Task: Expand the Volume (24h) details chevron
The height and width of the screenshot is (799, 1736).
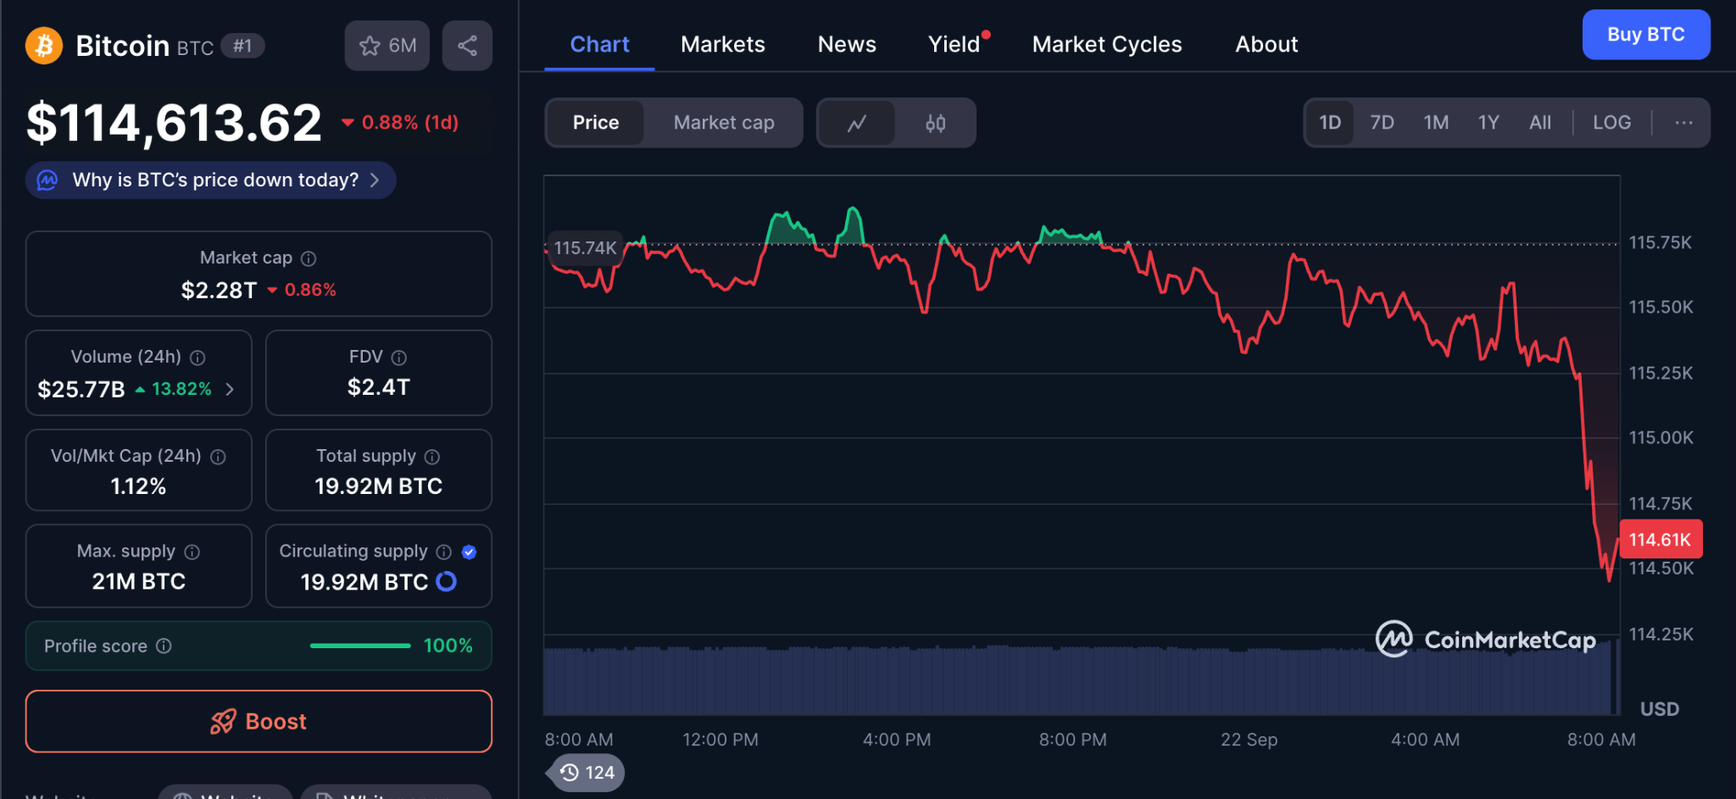Action: click(230, 389)
